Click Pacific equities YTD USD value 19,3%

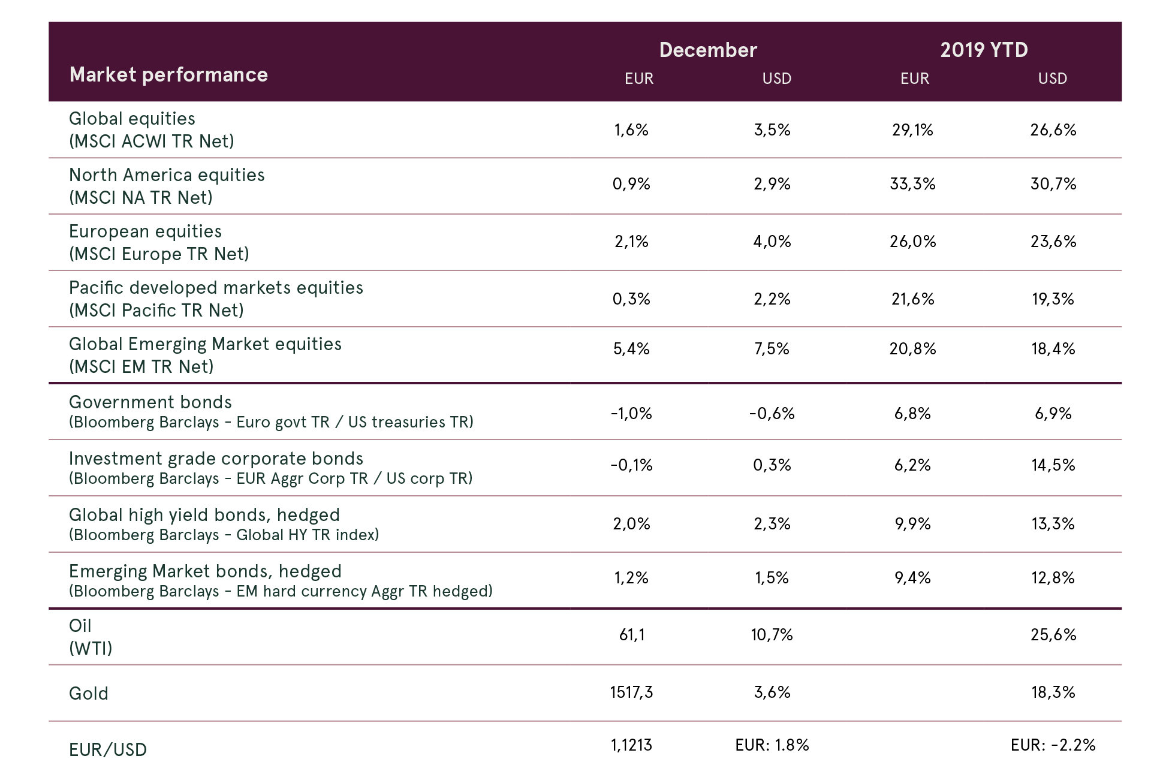[1053, 299]
